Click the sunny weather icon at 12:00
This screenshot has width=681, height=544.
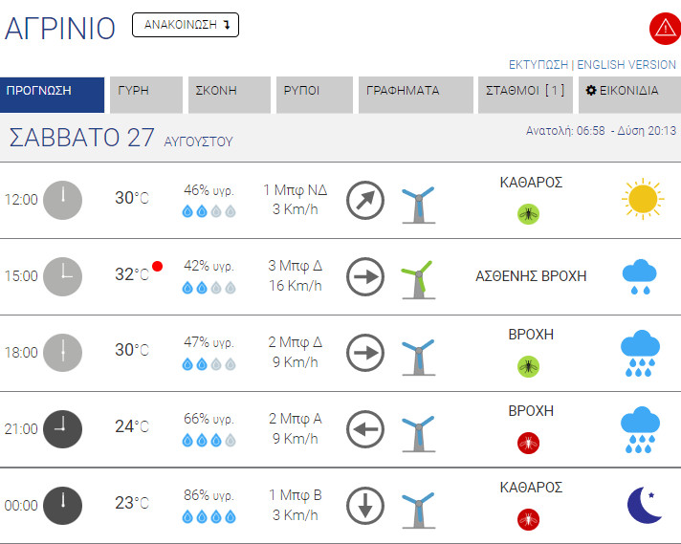[x=641, y=199]
